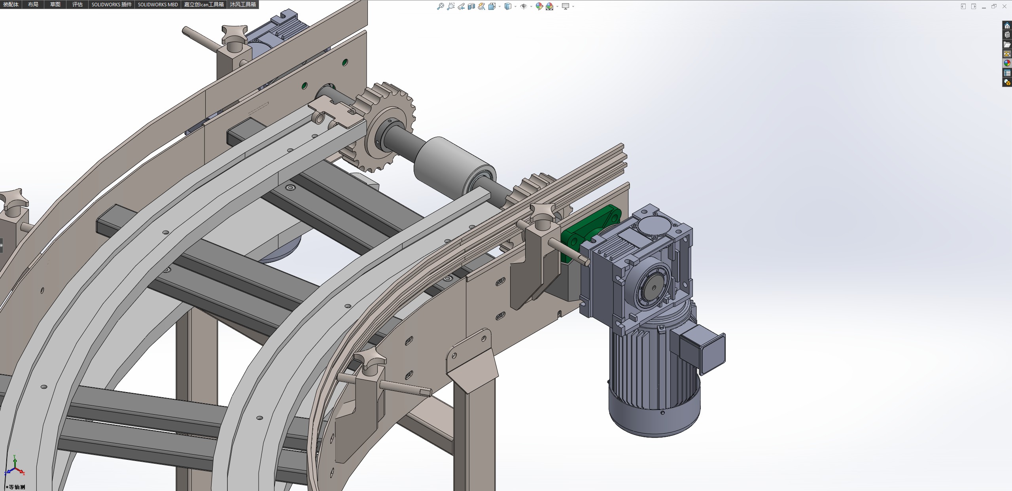Expand the right panel with the arrow button
This screenshot has width=1012, height=491.
click(973, 6)
